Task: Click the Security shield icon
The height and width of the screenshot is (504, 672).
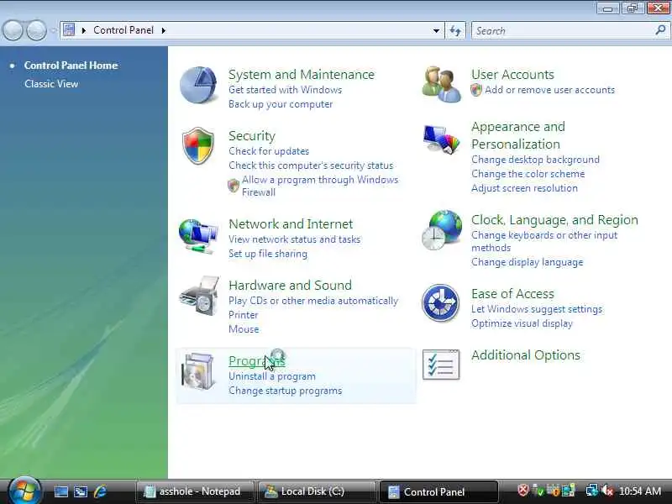Action: click(x=197, y=145)
